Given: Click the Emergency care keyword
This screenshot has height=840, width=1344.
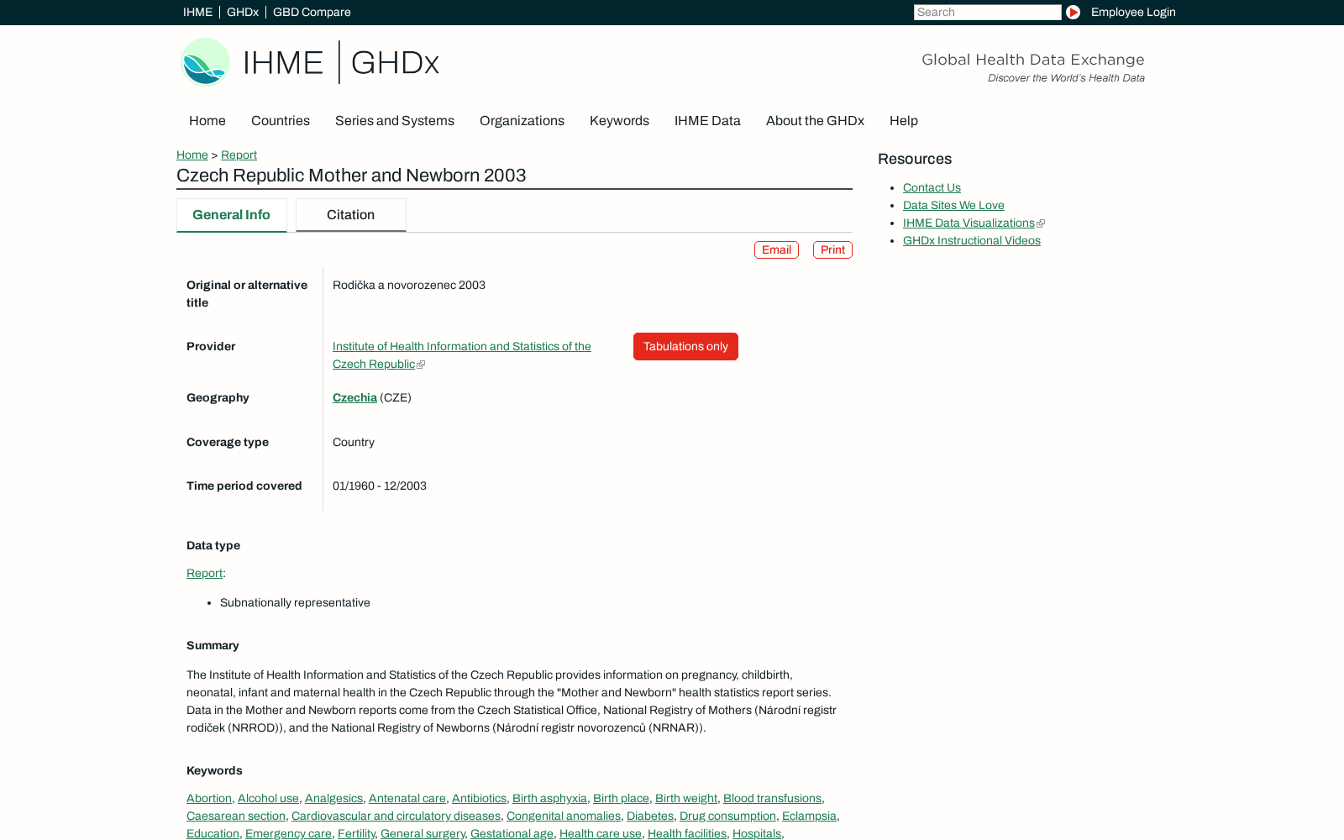Looking at the screenshot, I should (288, 834).
